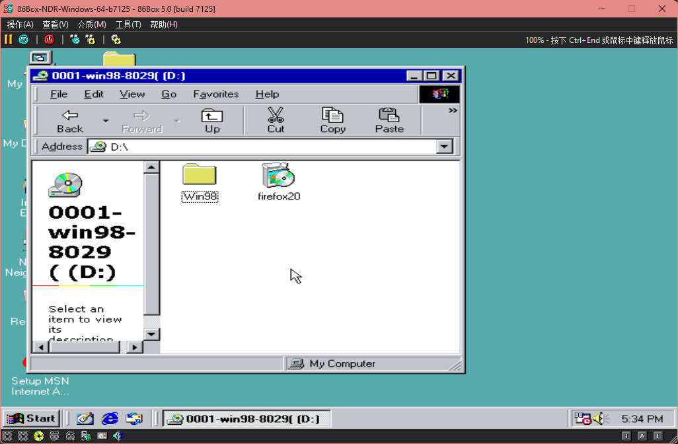Open 86Box 介质(M) menu
The height and width of the screenshot is (444, 678).
(92, 24)
